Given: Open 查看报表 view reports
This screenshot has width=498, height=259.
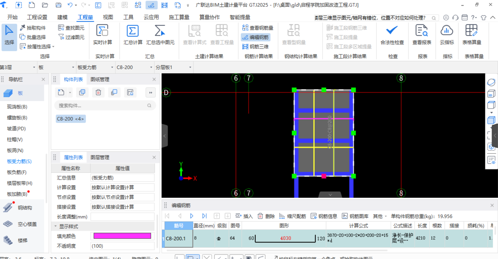Looking at the screenshot, I should click(x=422, y=35).
